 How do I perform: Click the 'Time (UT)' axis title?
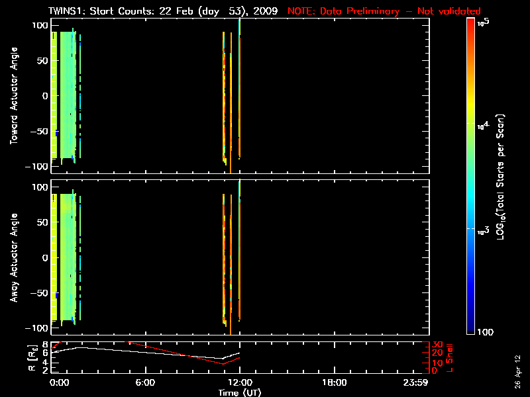point(240,392)
